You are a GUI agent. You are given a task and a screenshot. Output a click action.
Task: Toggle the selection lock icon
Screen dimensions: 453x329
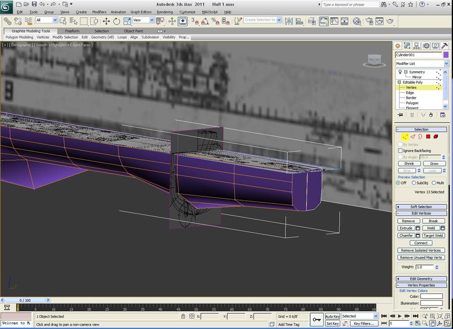click(x=183, y=316)
